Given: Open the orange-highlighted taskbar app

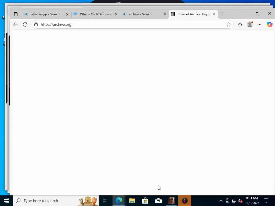Looking at the screenshot, I should point(185,201).
